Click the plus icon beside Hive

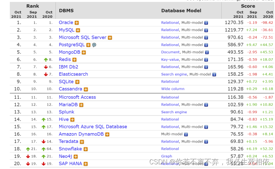click(x=72, y=120)
